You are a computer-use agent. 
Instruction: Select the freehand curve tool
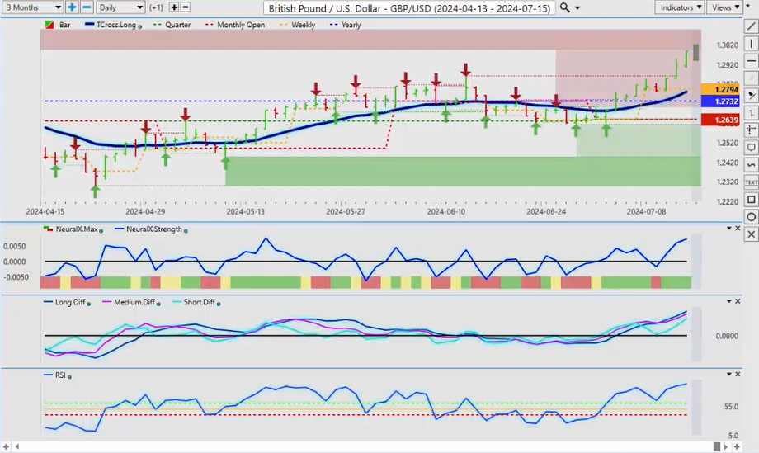pos(752,165)
